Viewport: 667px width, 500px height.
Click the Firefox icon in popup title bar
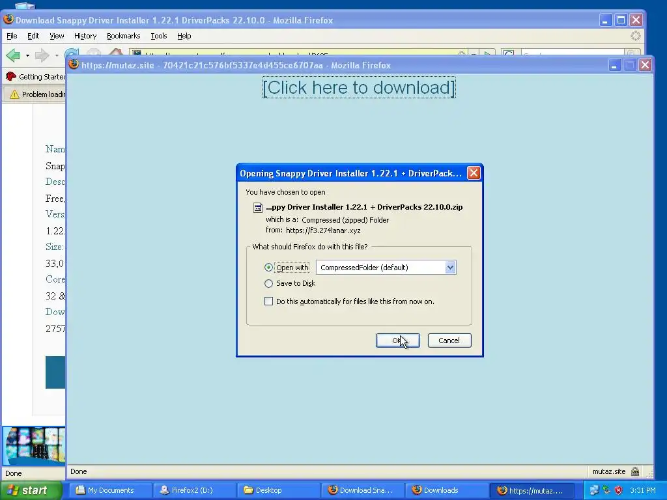[x=74, y=64]
